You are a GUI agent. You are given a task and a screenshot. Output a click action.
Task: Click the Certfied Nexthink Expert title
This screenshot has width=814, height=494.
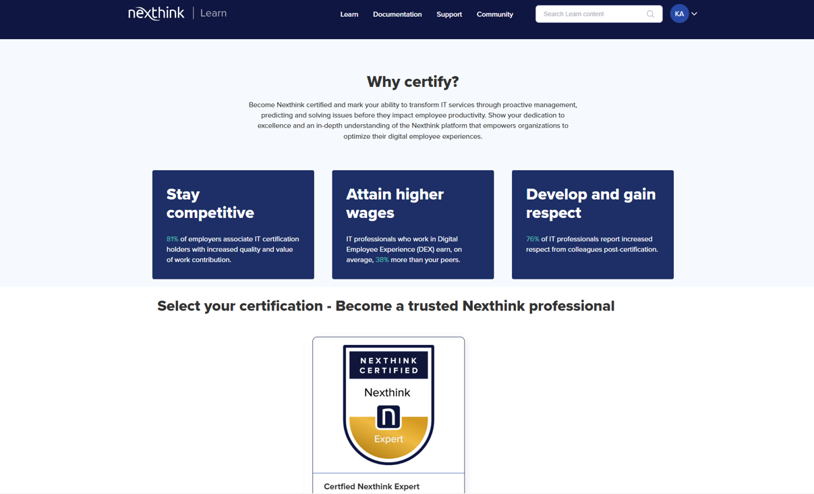[x=372, y=487]
